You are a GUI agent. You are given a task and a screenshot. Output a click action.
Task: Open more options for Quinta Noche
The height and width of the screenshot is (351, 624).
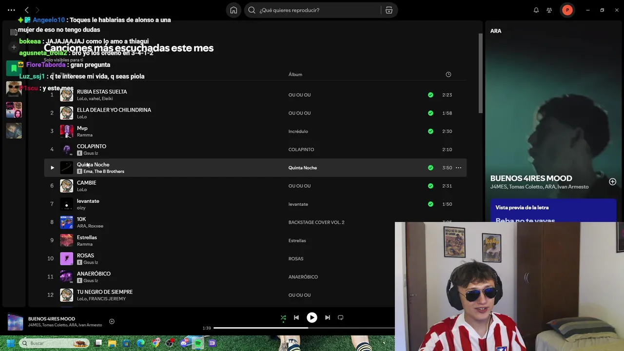(x=458, y=168)
